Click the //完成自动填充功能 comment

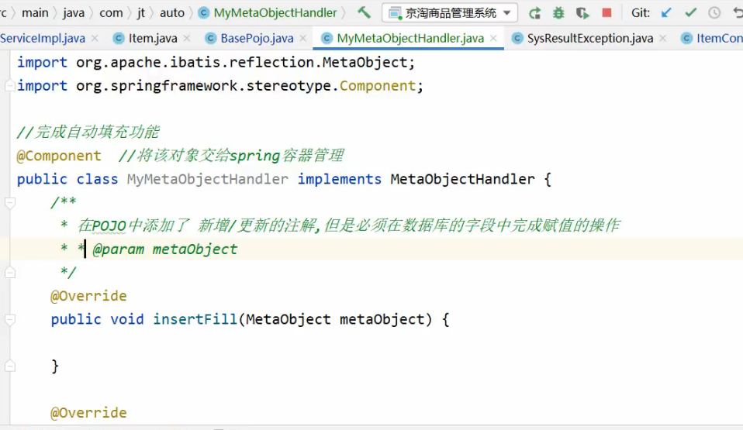pos(88,132)
